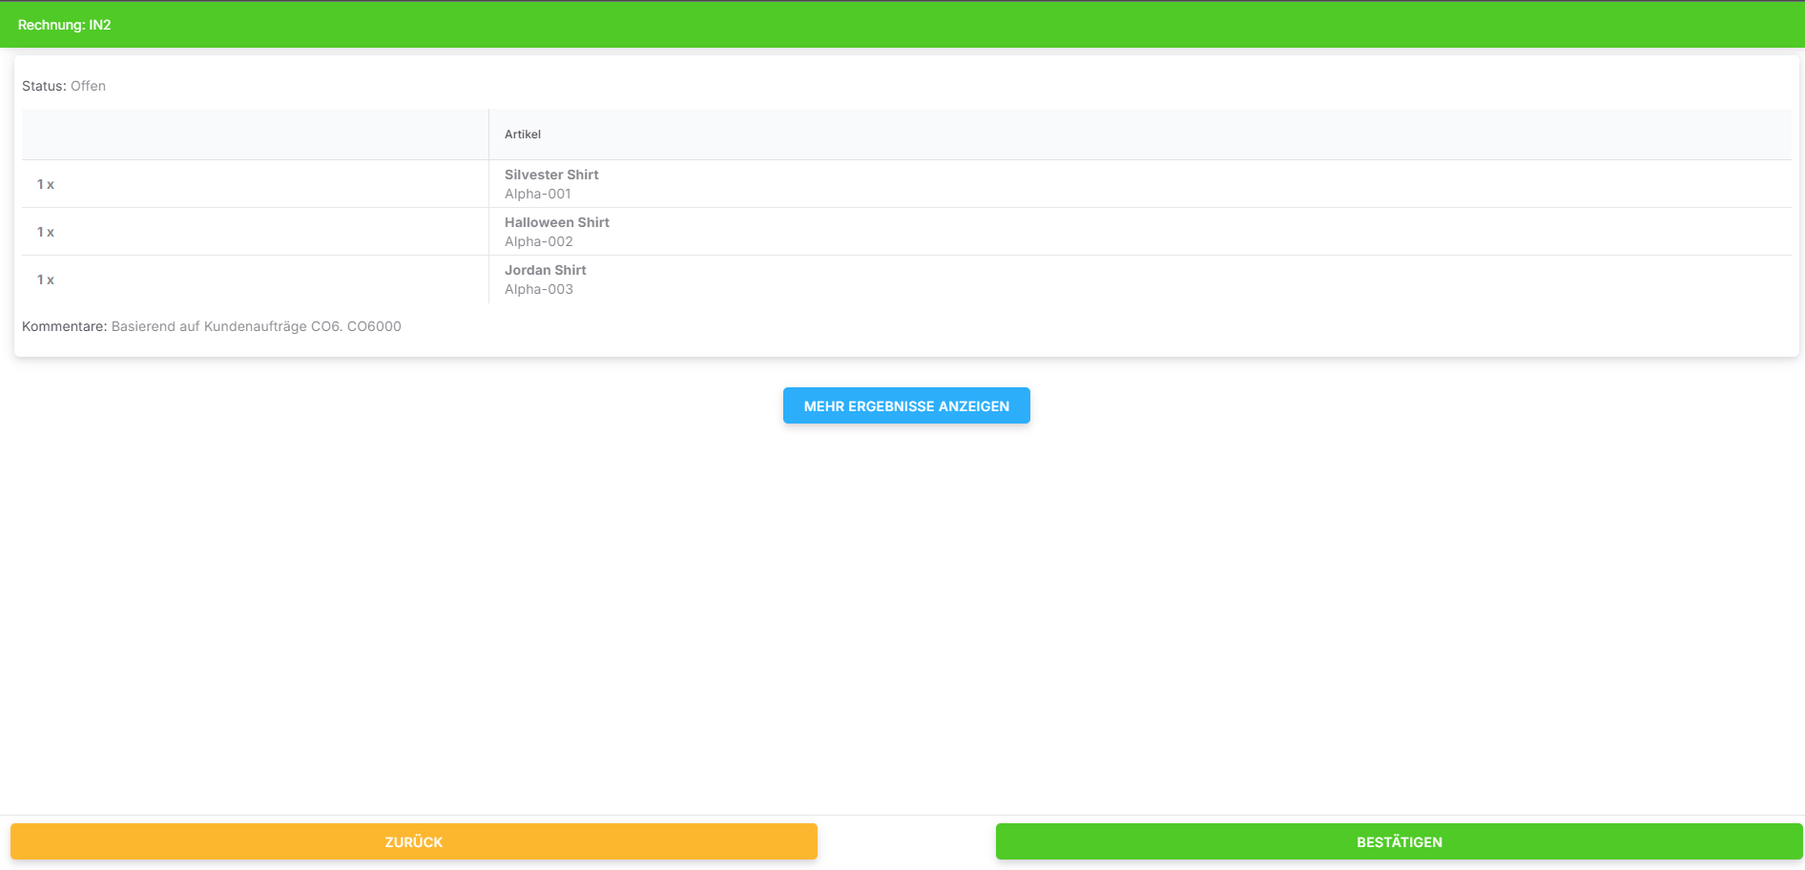Viewport: 1805px width, 870px height.
Task: Click the empty middle of the green header bar
Action: (x=902, y=25)
